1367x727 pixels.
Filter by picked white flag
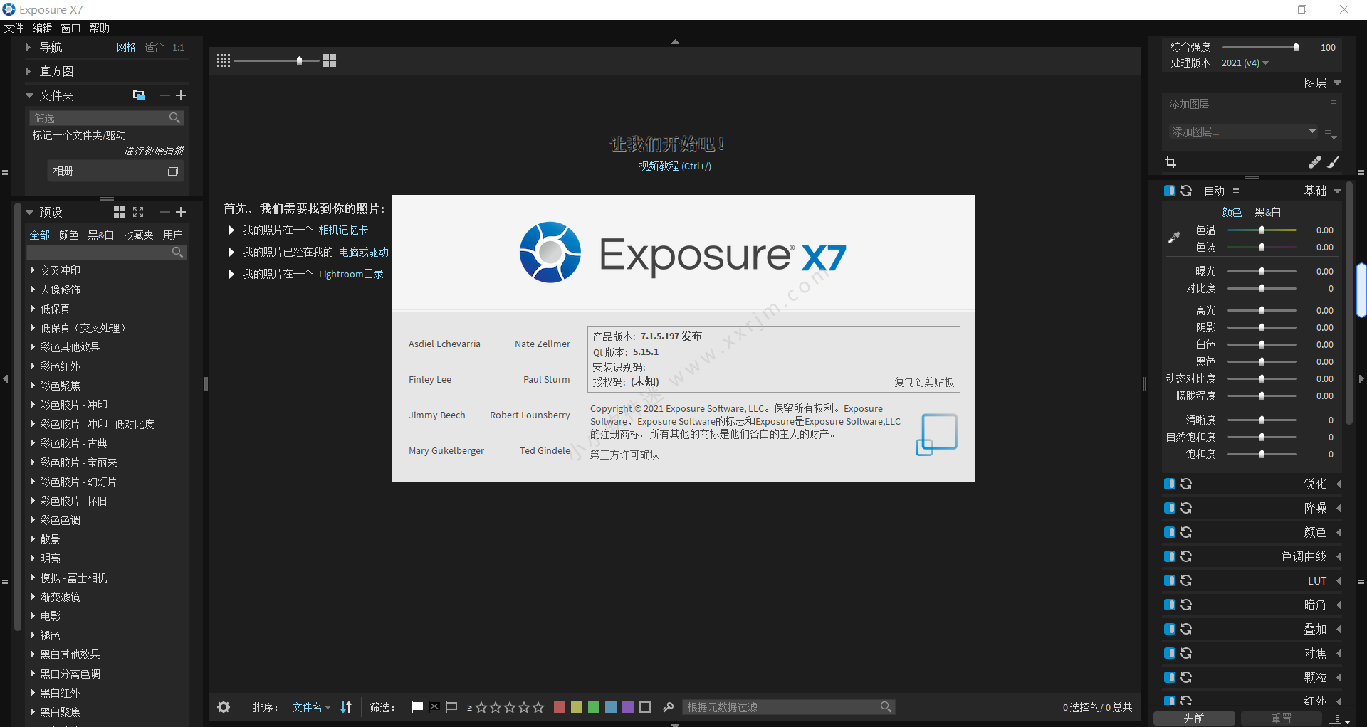(x=417, y=707)
